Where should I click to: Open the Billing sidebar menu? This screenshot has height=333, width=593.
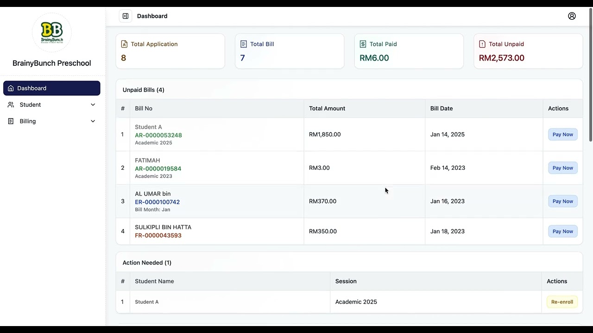coord(52,121)
